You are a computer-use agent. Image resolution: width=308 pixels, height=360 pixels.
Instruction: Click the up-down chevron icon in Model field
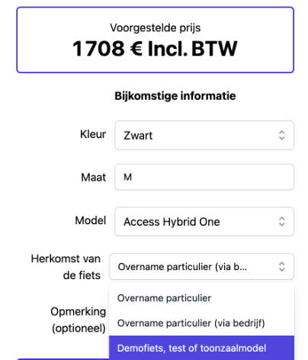[x=281, y=221]
